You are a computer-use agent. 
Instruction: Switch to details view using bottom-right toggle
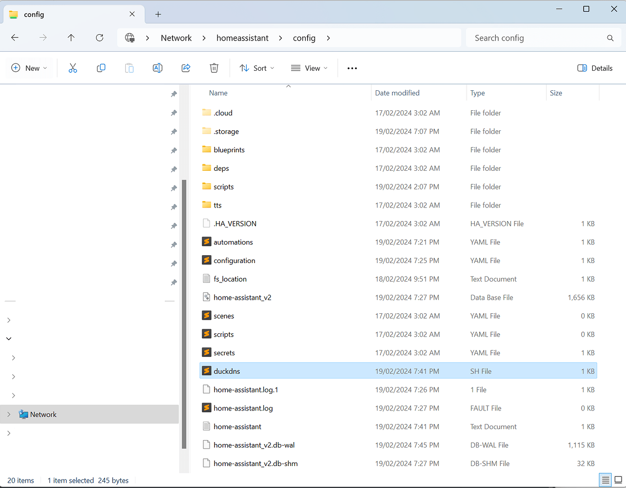[605, 480]
